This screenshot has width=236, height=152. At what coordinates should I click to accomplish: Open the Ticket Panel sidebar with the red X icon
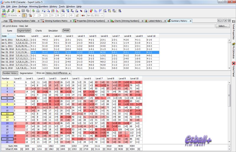(234, 69)
